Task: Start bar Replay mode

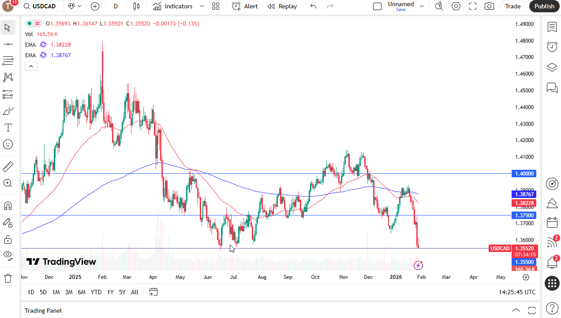Action: point(282,6)
